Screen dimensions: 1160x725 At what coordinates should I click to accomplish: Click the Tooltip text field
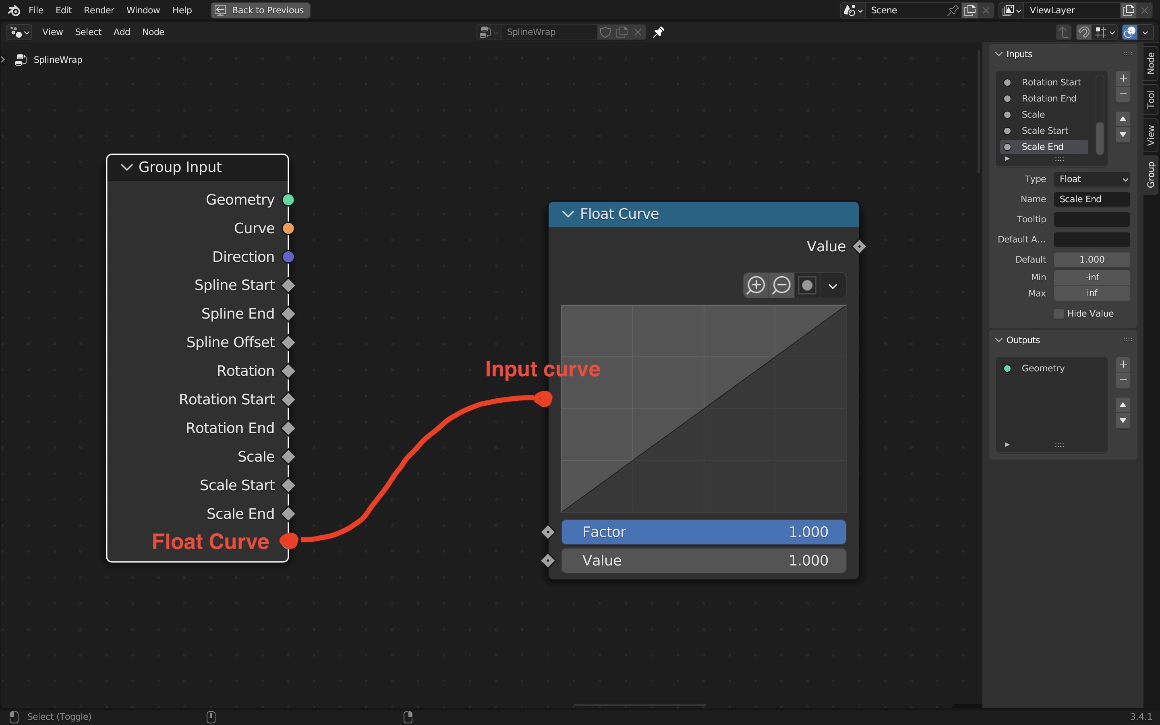tap(1092, 220)
